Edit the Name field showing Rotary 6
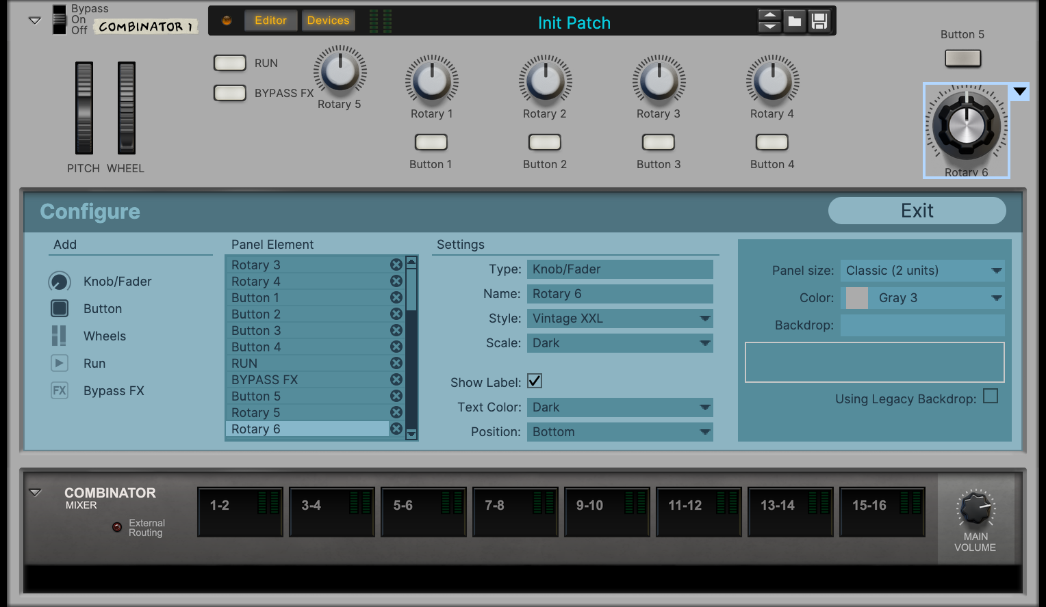Viewport: 1046px width, 607px height. pos(620,294)
